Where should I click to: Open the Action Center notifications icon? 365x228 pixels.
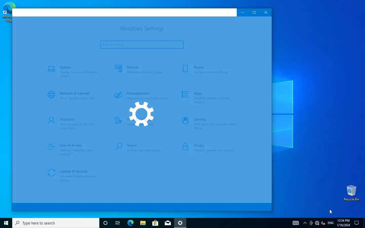click(357, 223)
